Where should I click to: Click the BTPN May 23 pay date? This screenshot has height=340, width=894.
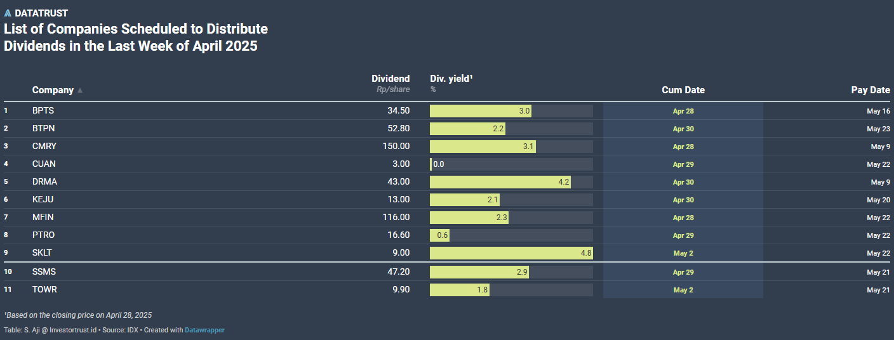coord(878,129)
